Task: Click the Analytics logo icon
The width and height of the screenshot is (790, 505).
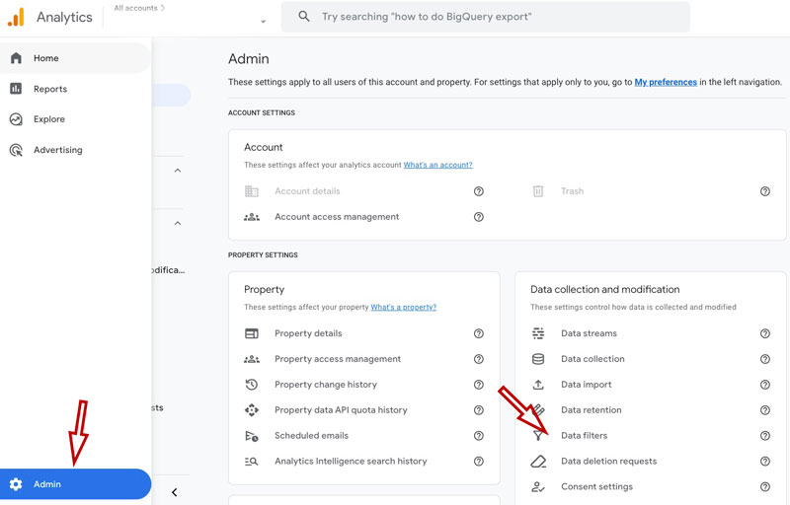Action: tap(16, 17)
